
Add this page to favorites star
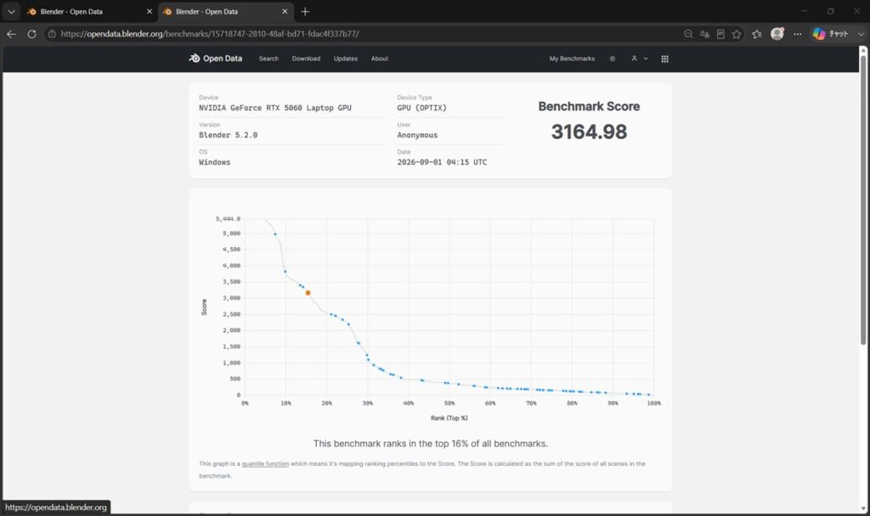pos(737,34)
